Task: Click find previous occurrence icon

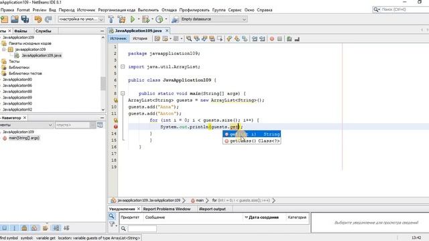Action: (196, 39)
